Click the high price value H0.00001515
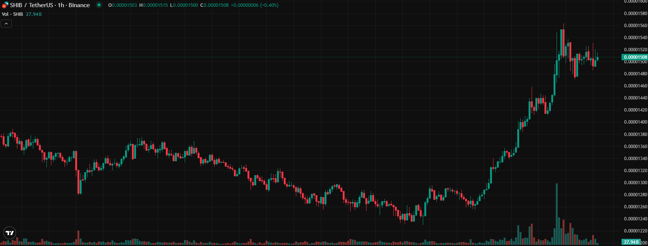Image resolution: width=648 pixels, height=246 pixels. click(x=153, y=5)
